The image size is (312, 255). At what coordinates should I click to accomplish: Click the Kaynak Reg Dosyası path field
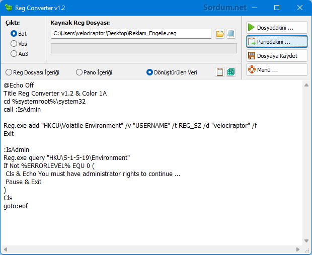[x=131, y=34]
